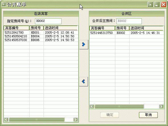Screen dimensions: 168x126
Task: Click the roll-up arrow button in title bar
Action: 150,5
